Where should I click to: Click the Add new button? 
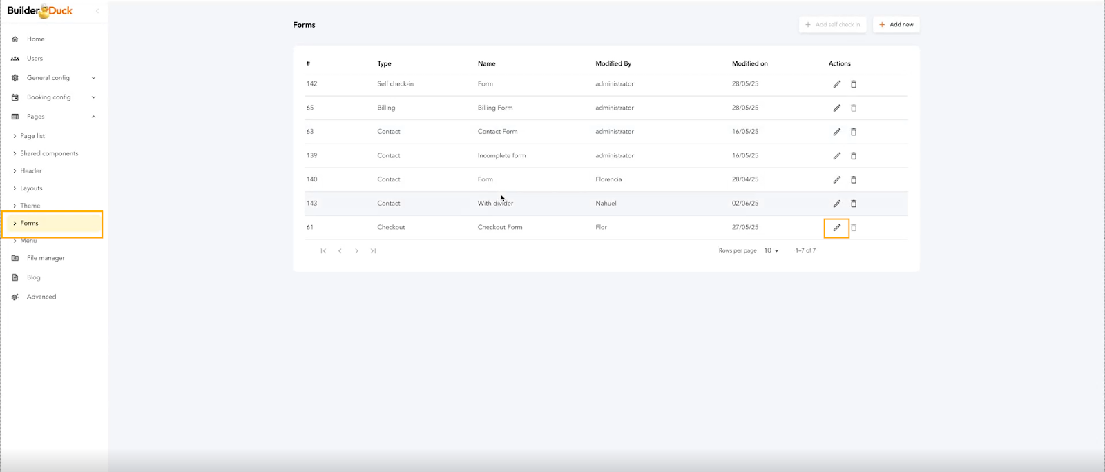(x=896, y=25)
